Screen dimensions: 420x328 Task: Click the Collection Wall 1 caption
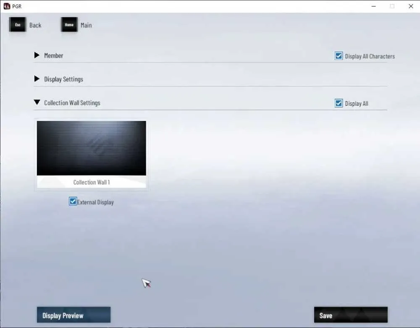point(91,182)
